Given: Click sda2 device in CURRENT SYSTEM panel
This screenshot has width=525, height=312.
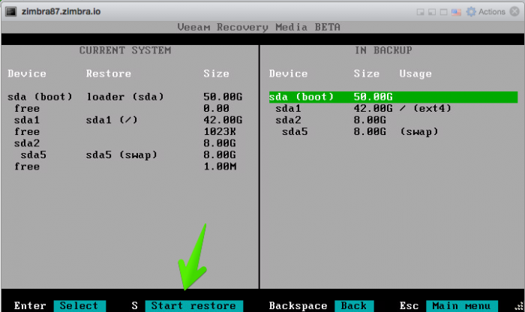Looking at the screenshot, I should (x=27, y=143).
